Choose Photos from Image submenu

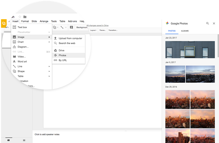click(69, 55)
